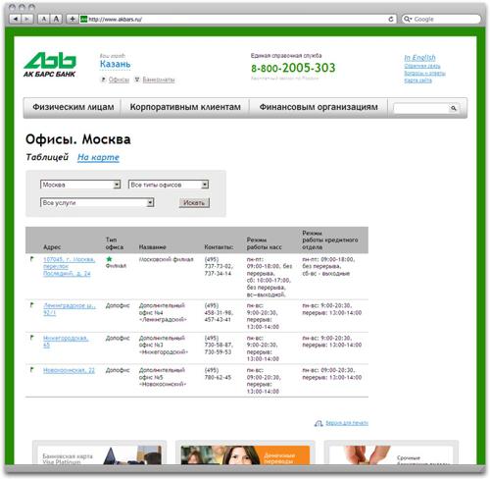Click the Искать search button

tap(194, 203)
